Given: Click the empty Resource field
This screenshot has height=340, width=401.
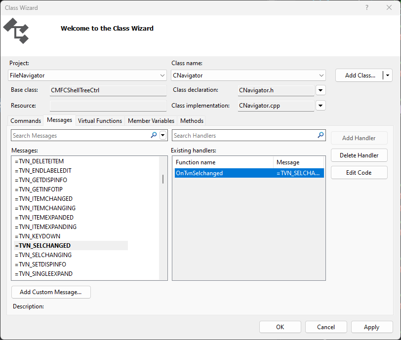Looking at the screenshot, I should (108, 106).
